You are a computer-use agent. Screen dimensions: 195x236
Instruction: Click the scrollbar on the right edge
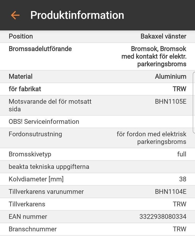coord(194,94)
